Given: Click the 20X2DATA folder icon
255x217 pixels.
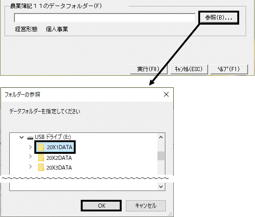Looking at the screenshot, I should click(x=41, y=158).
